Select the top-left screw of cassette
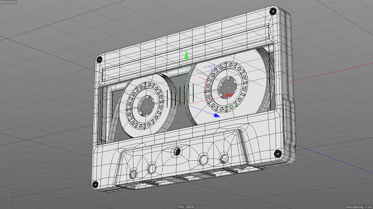This screenshot has width=373, height=209. coord(99,59)
